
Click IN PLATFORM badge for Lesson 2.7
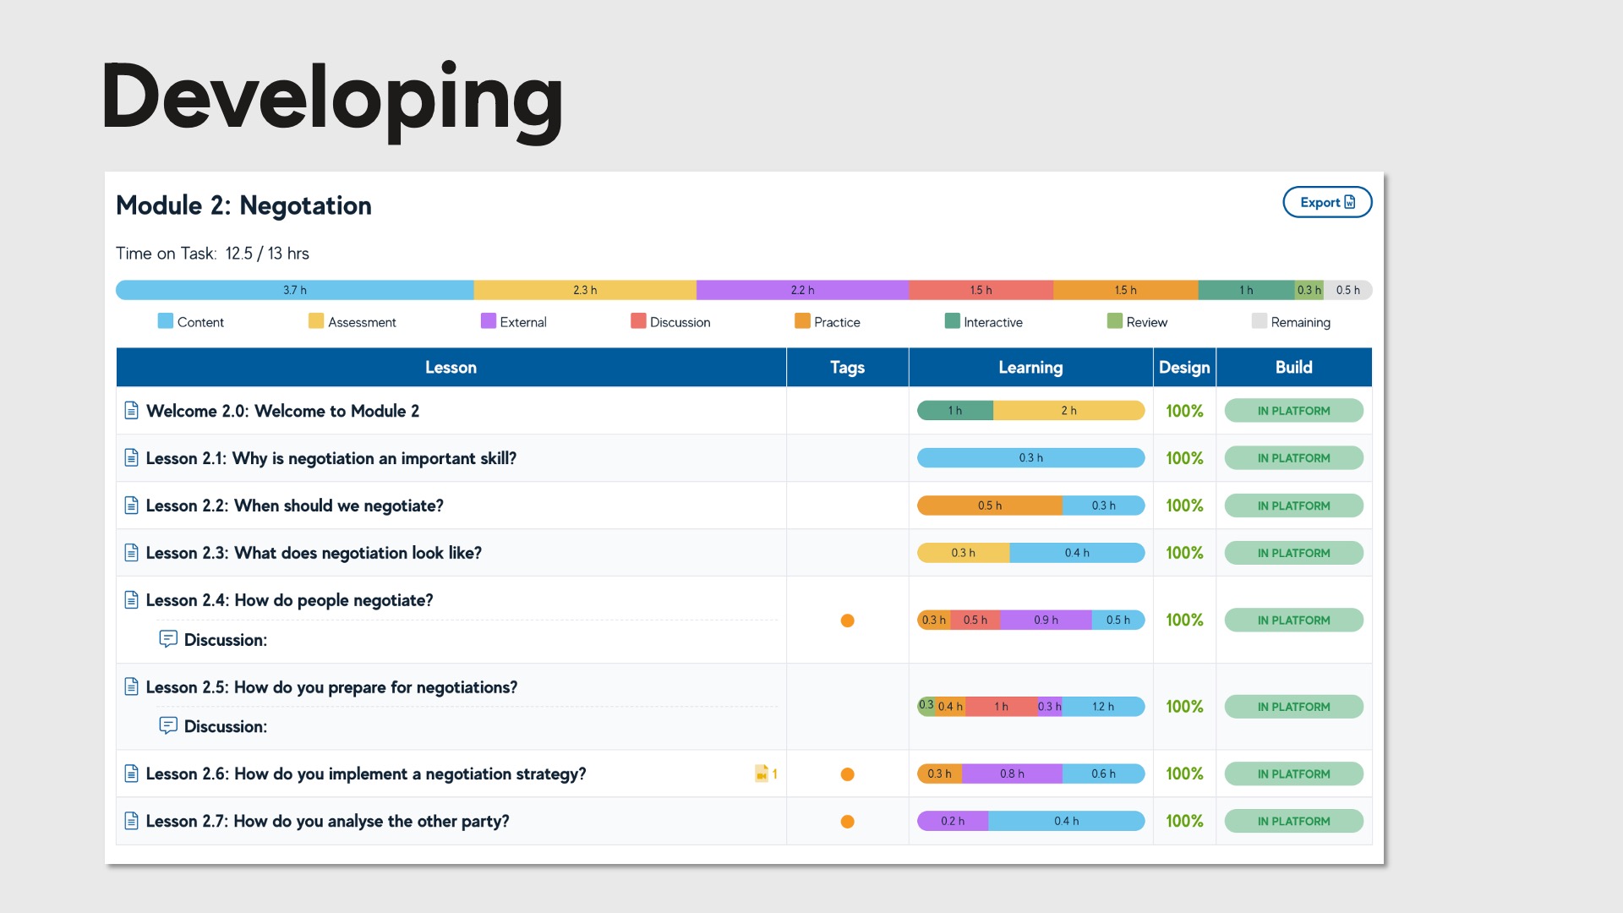1293,821
